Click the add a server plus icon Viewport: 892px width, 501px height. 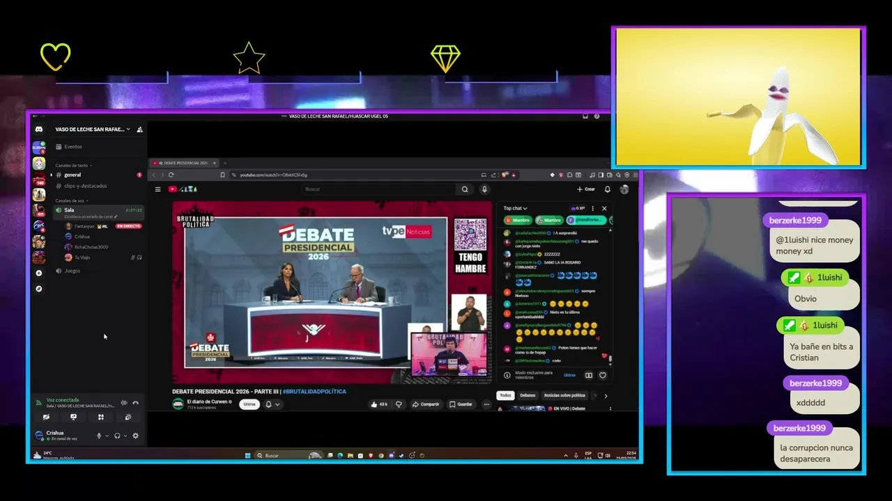click(39, 273)
